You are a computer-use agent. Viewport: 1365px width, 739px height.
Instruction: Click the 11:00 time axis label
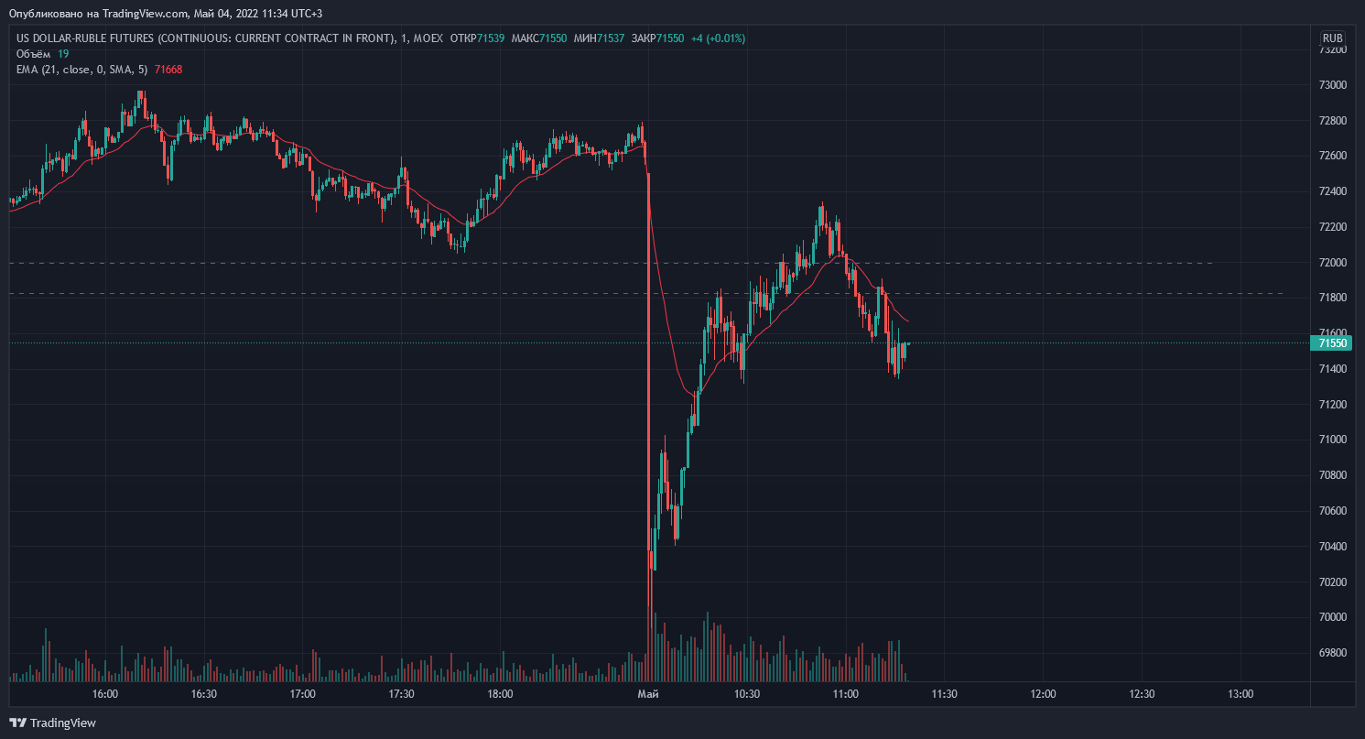(845, 694)
